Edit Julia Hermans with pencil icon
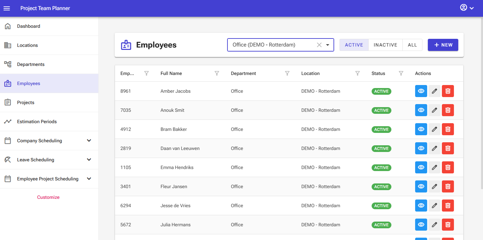Viewport: 483px width, 240px height. (434, 225)
